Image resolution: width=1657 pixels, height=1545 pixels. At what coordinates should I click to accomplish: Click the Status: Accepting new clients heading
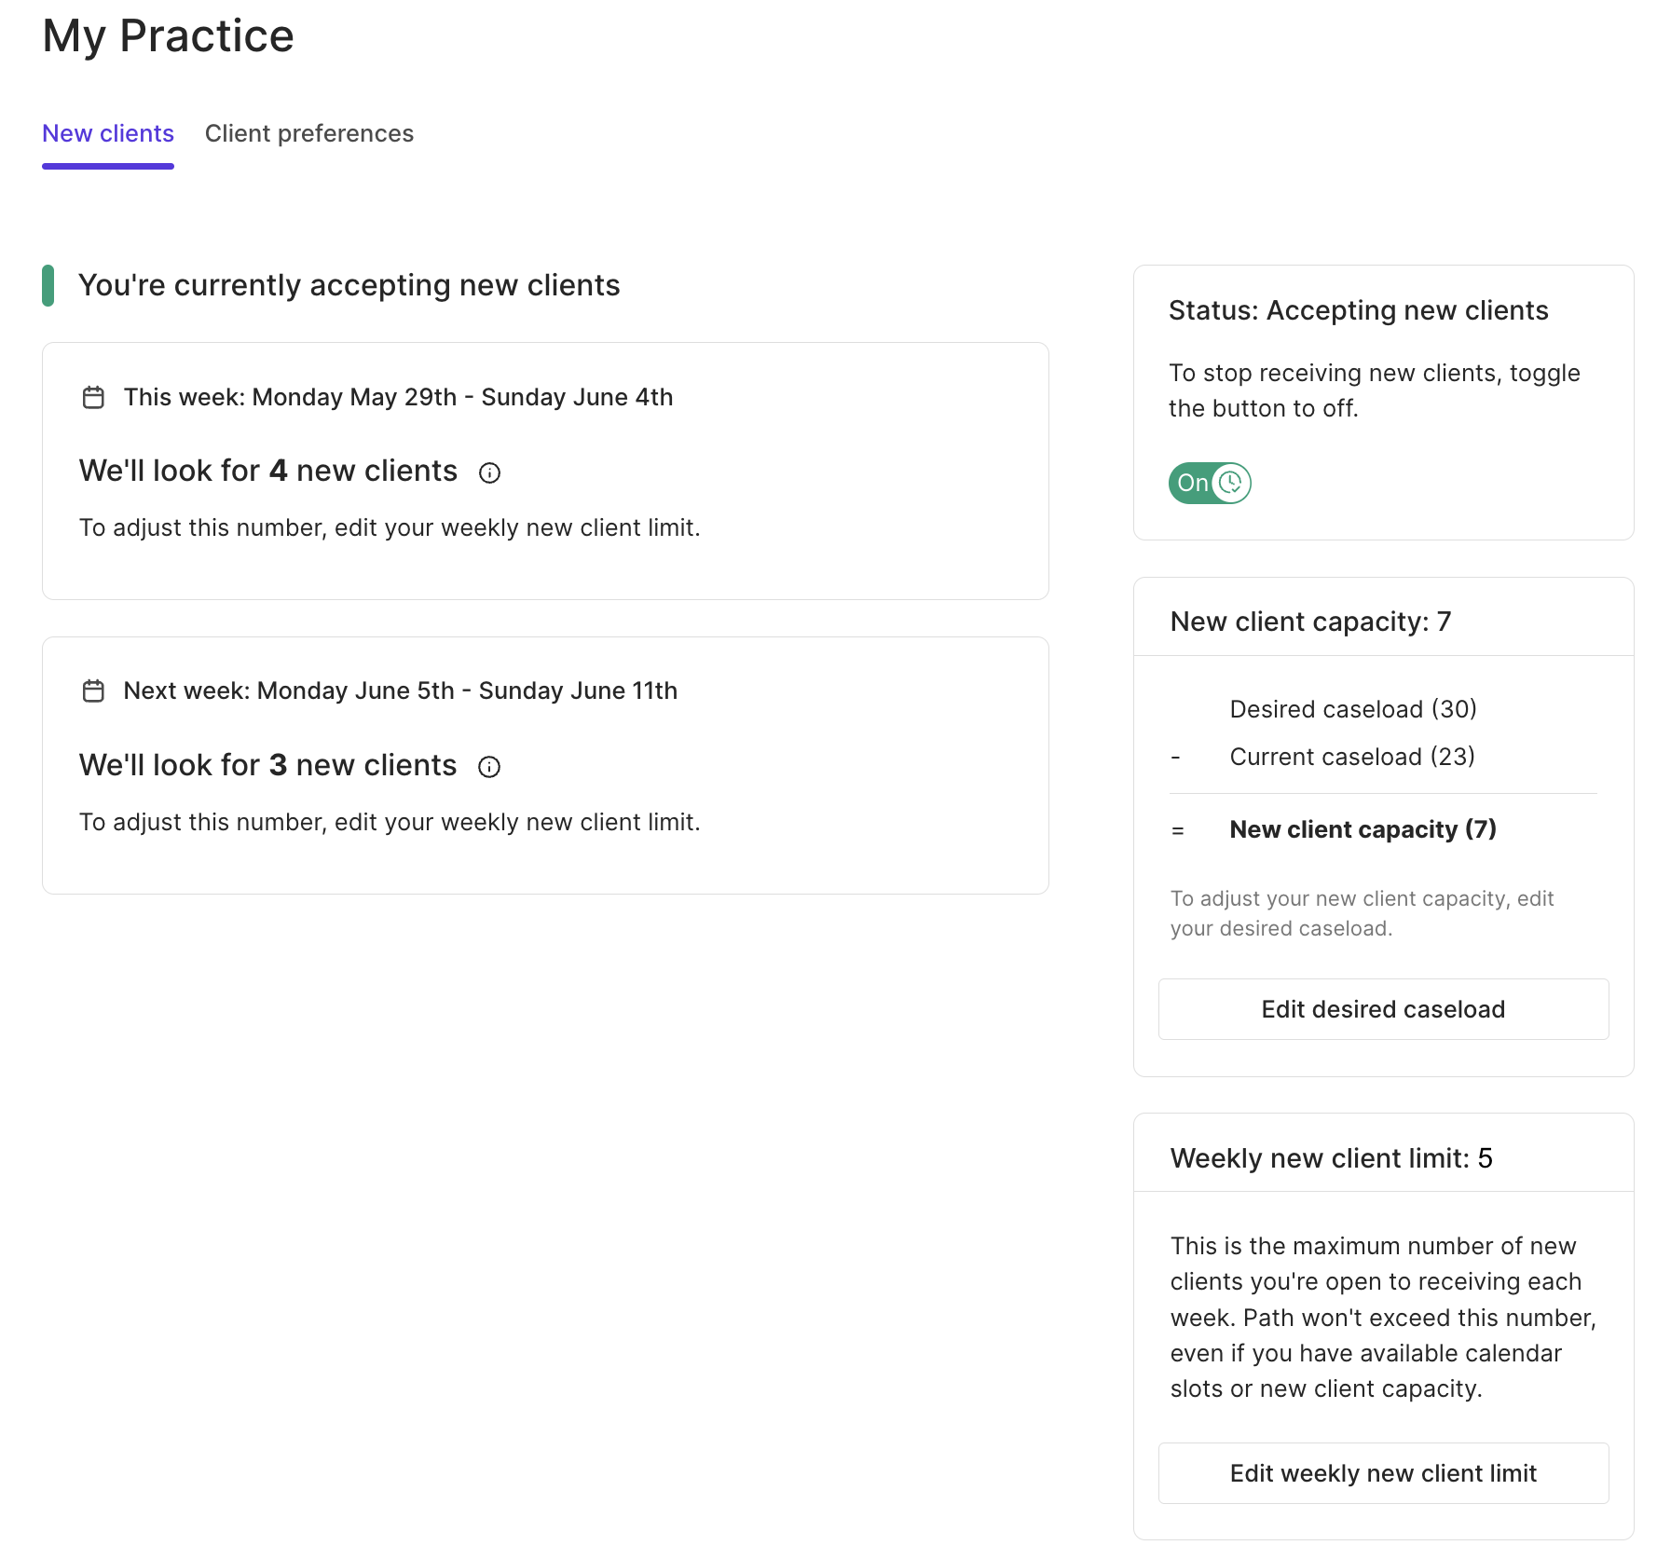pos(1358,310)
